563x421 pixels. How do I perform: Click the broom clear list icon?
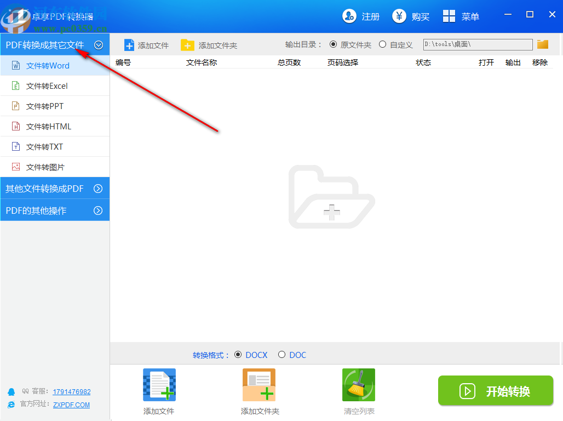(359, 385)
